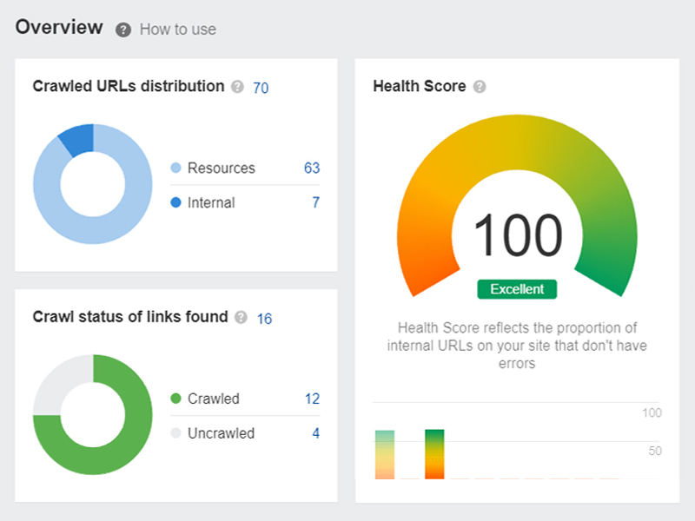The height and width of the screenshot is (521, 695).
Task: Click the help icon beside Overview heading
Action: (x=123, y=30)
